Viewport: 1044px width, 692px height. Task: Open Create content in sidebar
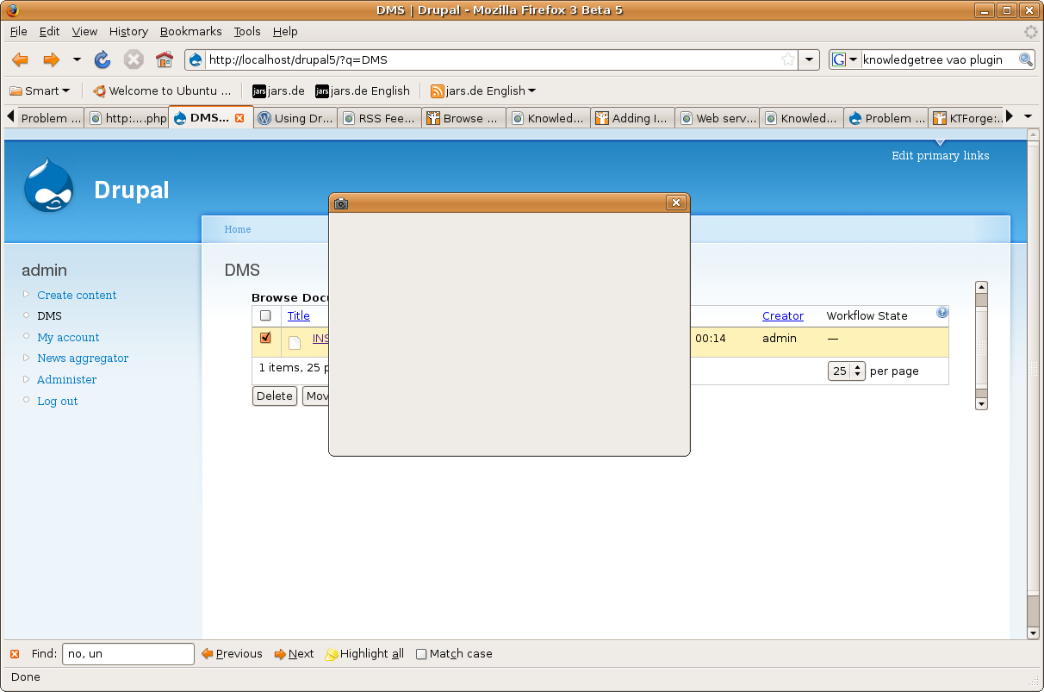pyautogui.click(x=77, y=295)
